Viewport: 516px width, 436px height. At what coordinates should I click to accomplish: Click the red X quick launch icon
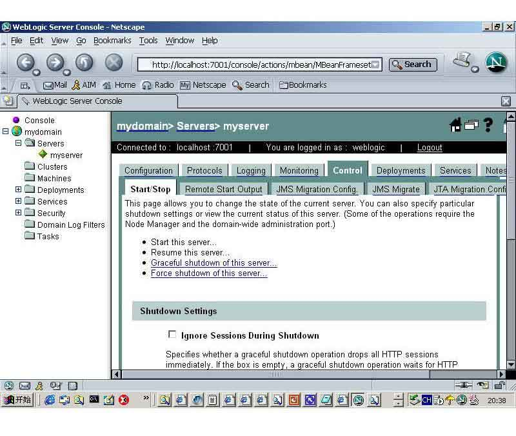pyautogui.click(x=124, y=400)
